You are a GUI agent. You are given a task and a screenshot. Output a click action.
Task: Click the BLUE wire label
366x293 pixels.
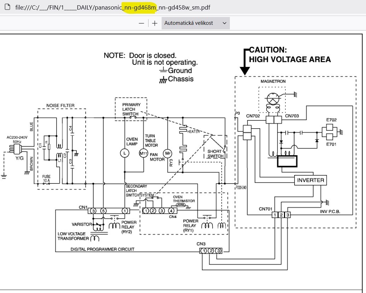(x=32, y=126)
